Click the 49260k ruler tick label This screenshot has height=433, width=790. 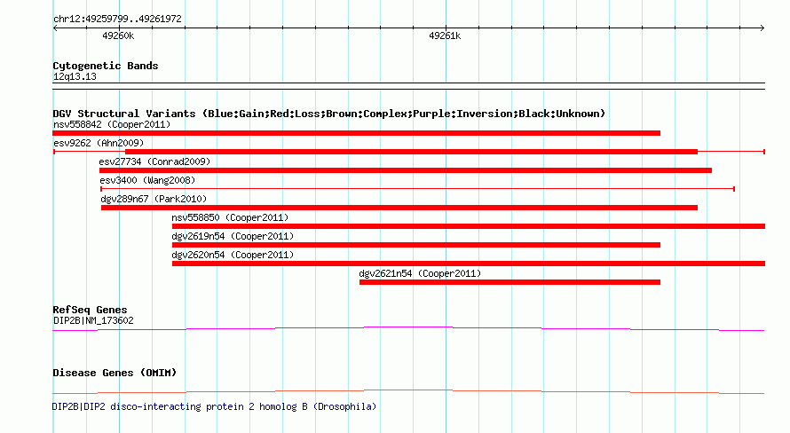[x=118, y=35]
